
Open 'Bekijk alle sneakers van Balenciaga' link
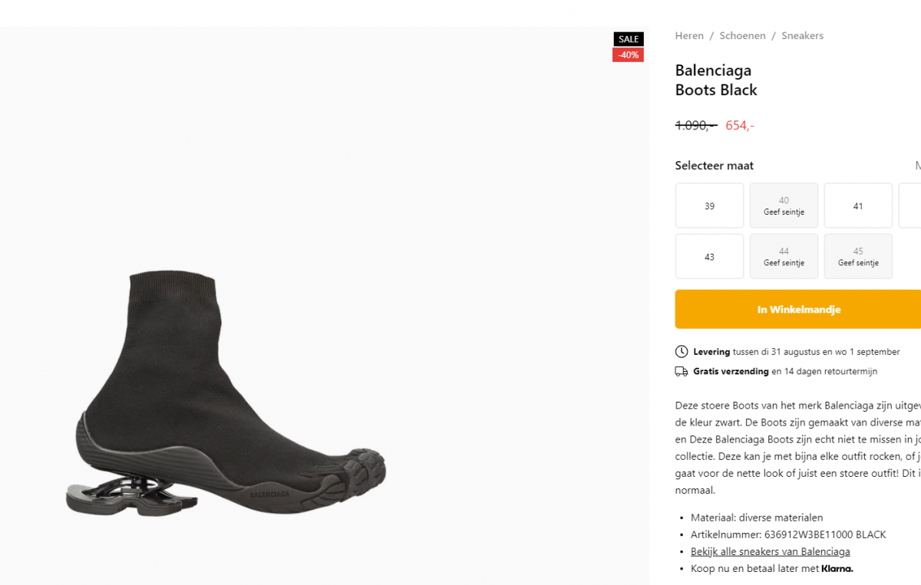[770, 551]
